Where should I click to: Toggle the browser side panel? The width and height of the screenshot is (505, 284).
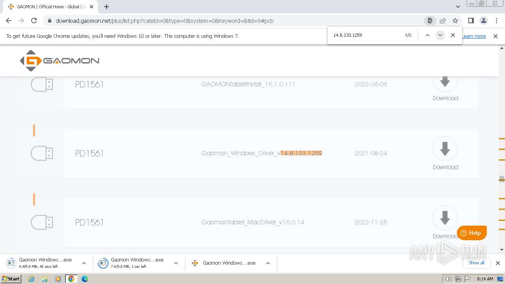[471, 21]
